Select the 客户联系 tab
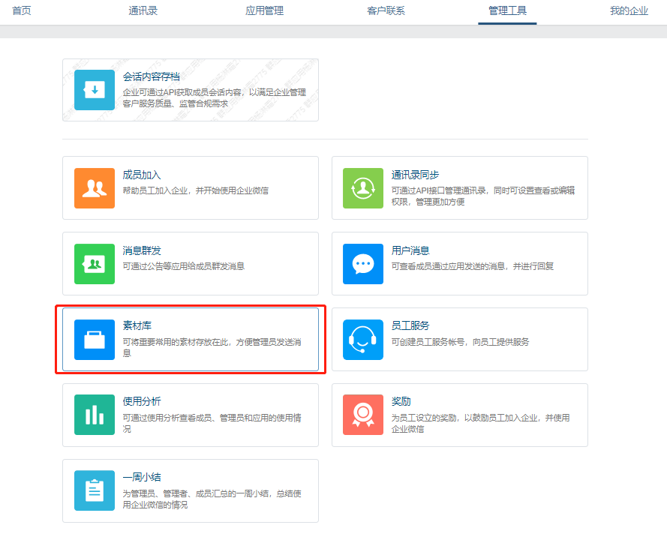 point(386,11)
